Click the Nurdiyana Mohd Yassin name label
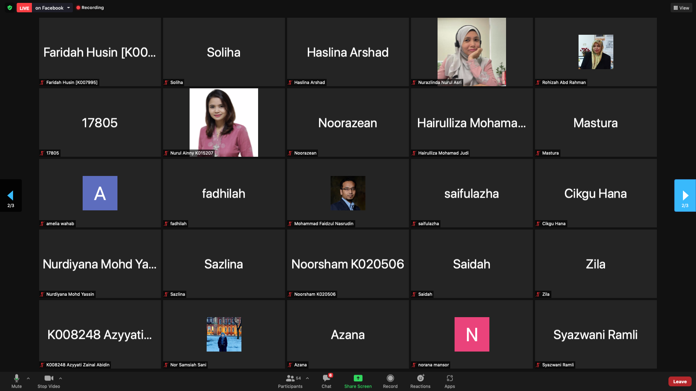696x391 pixels. [70, 294]
